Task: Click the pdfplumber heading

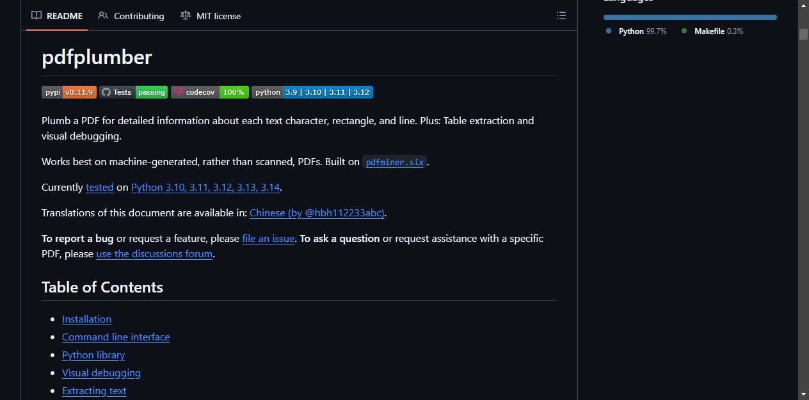Action: [97, 58]
